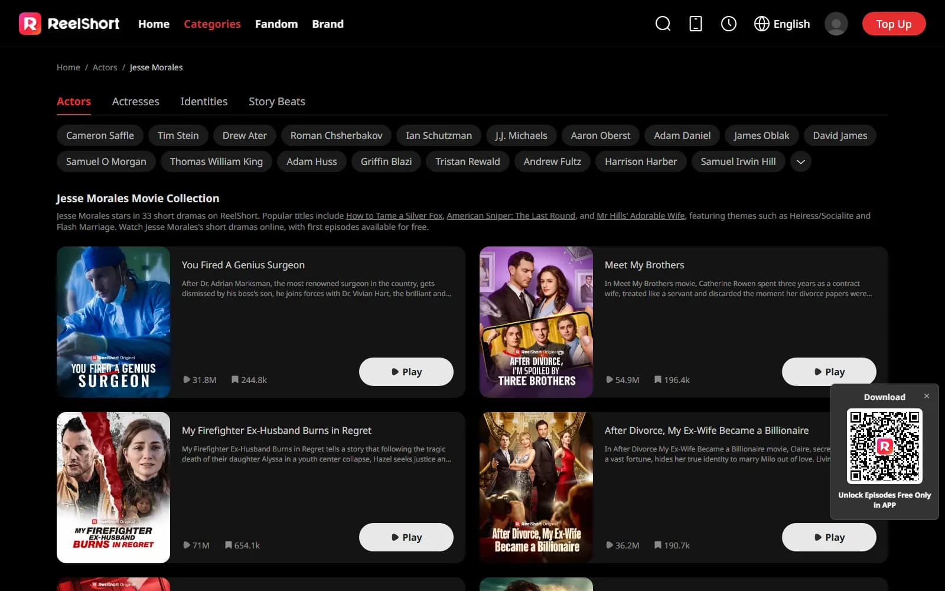
Task: Click the 244.8k bookmark icon
Action: [x=235, y=379]
